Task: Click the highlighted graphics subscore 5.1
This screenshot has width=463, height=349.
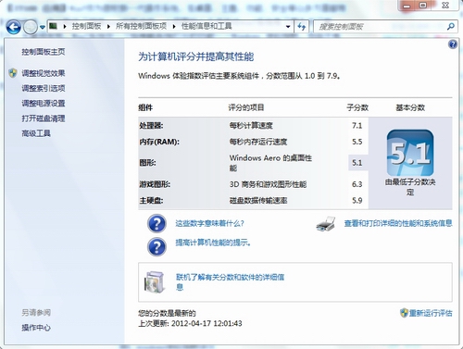Action: 357,163
